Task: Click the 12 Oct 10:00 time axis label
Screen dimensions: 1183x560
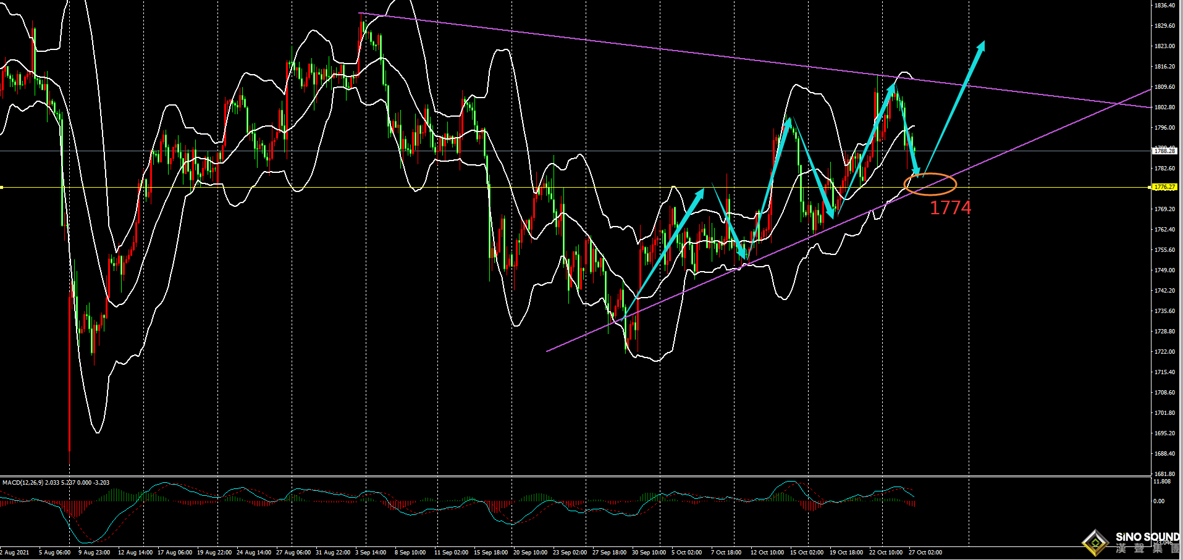Action: tap(767, 553)
